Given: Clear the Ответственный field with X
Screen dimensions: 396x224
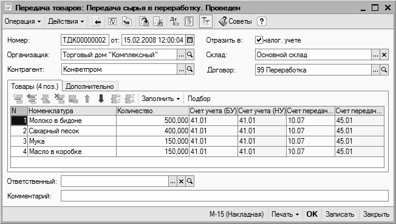Looking at the screenshot, I should 181,181.
